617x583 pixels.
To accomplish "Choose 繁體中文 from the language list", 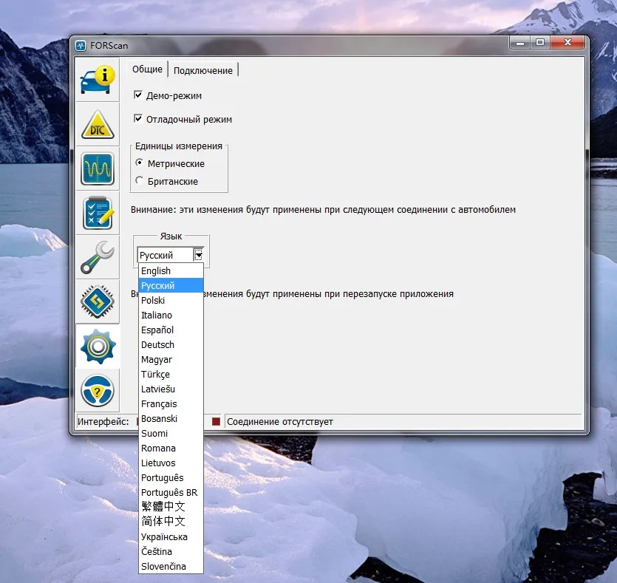I will [x=171, y=507].
